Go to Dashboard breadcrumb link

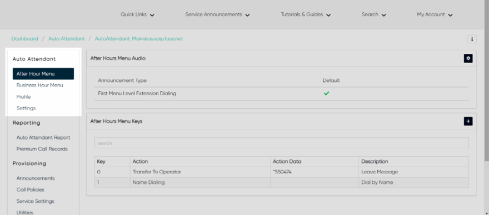(24, 39)
